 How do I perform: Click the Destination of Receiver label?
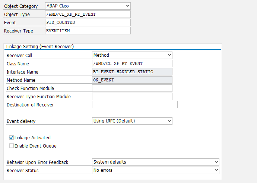[x=30, y=105]
